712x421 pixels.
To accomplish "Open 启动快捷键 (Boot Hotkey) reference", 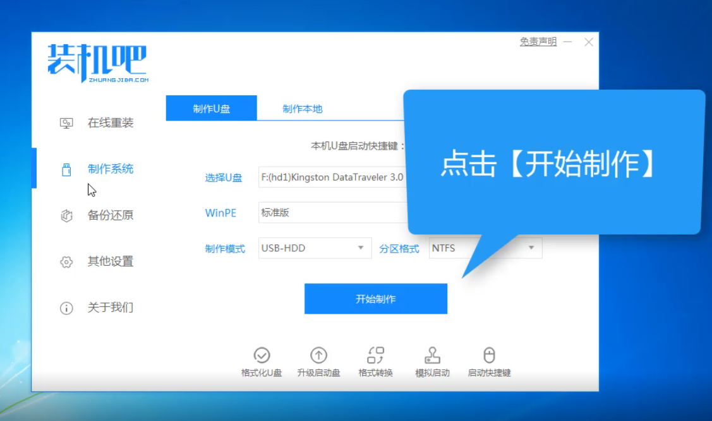I will click(x=488, y=361).
